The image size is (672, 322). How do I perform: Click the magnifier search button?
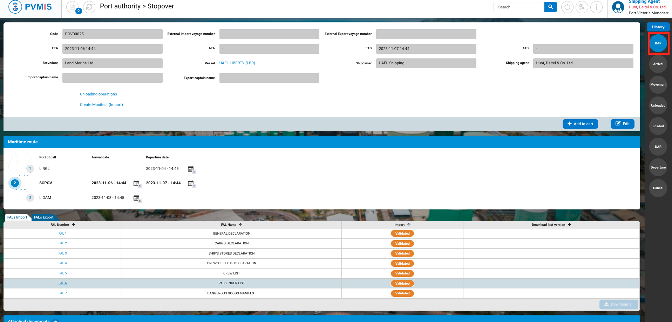coord(550,7)
